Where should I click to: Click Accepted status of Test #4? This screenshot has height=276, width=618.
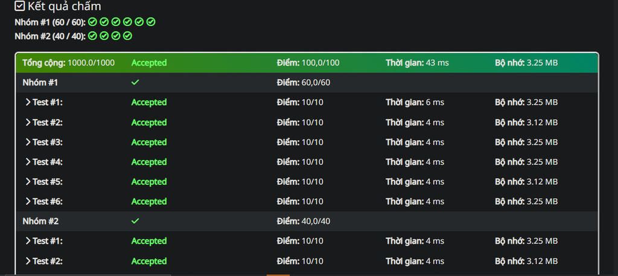(149, 162)
